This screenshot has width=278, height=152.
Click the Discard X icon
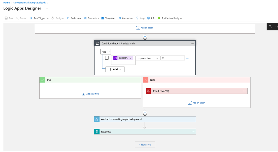click(x=17, y=18)
